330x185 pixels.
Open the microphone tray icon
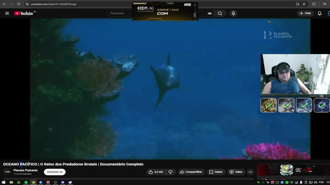click(301, 182)
